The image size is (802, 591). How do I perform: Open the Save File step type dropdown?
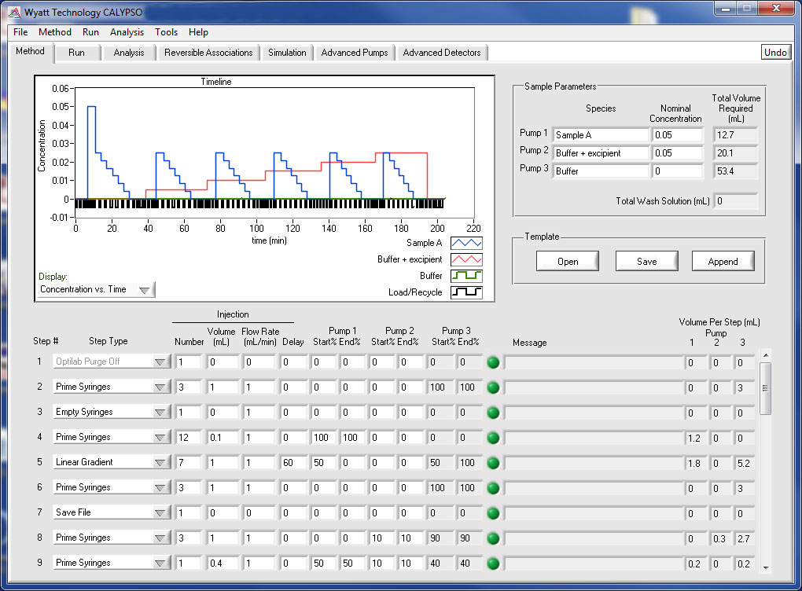160,513
